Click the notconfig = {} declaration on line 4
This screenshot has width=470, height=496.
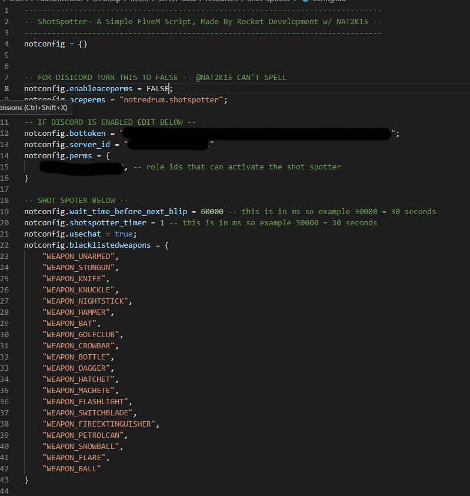pyautogui.click(x=55, y=44)
